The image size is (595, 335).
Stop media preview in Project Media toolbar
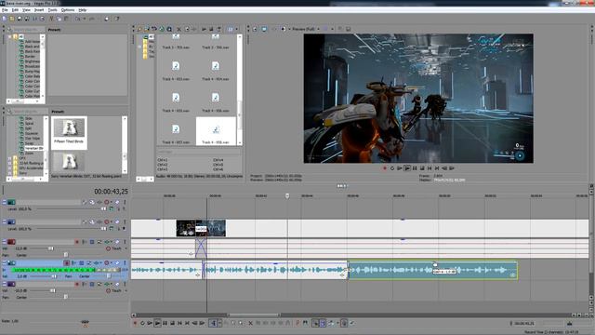[211, 29]
